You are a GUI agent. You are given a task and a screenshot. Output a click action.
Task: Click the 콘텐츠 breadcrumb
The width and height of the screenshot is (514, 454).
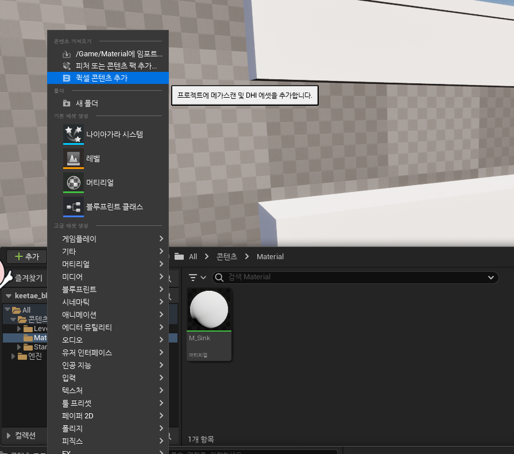tap(227, 256)
